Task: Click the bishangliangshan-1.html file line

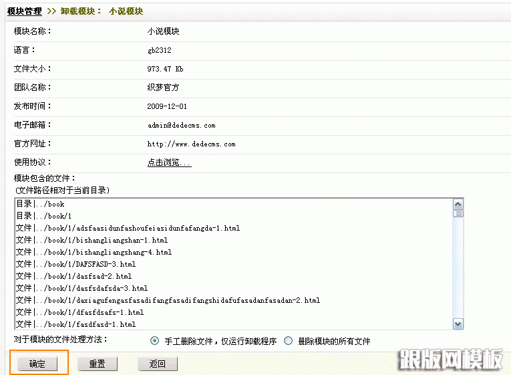Action: click(x=92, y=241)
